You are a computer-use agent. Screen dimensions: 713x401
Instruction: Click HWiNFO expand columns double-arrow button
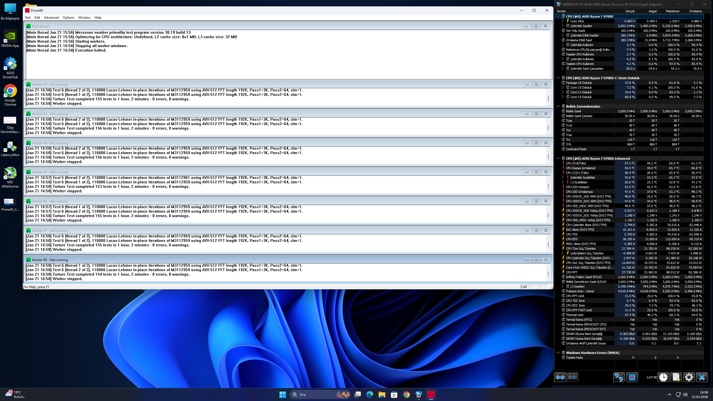coord(560,377)
